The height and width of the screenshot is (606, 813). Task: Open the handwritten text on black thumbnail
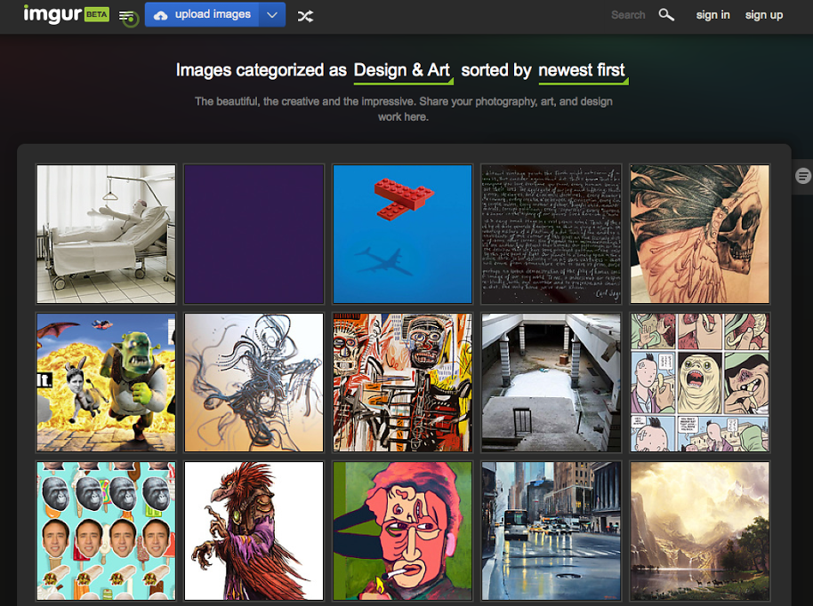pos(551,234)
